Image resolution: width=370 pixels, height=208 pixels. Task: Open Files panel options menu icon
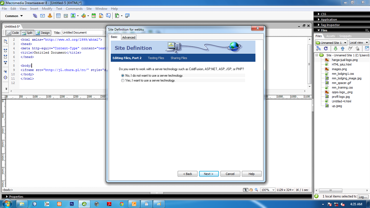click(367, 30)
